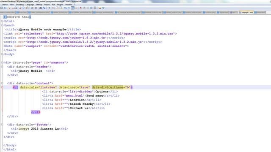Collapse the content div fold marker
Image resolution: width=271 pixels, height=152 pixels.
(x=2, y=83)
